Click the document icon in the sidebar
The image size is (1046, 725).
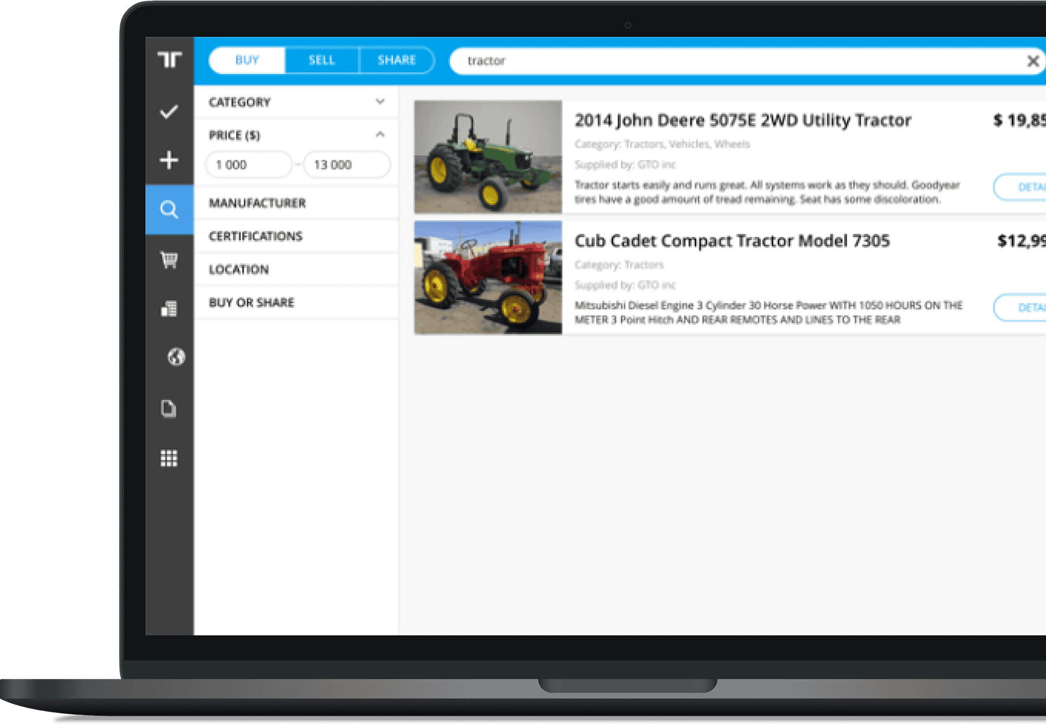(168, 408)
